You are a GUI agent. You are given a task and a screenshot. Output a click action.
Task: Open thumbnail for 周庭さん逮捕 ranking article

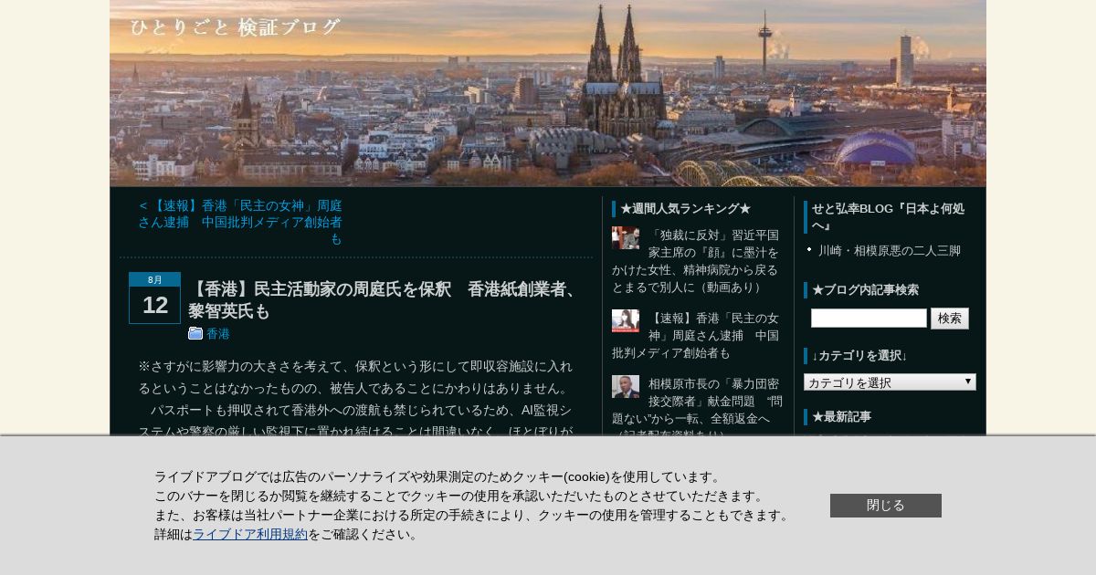626,320
